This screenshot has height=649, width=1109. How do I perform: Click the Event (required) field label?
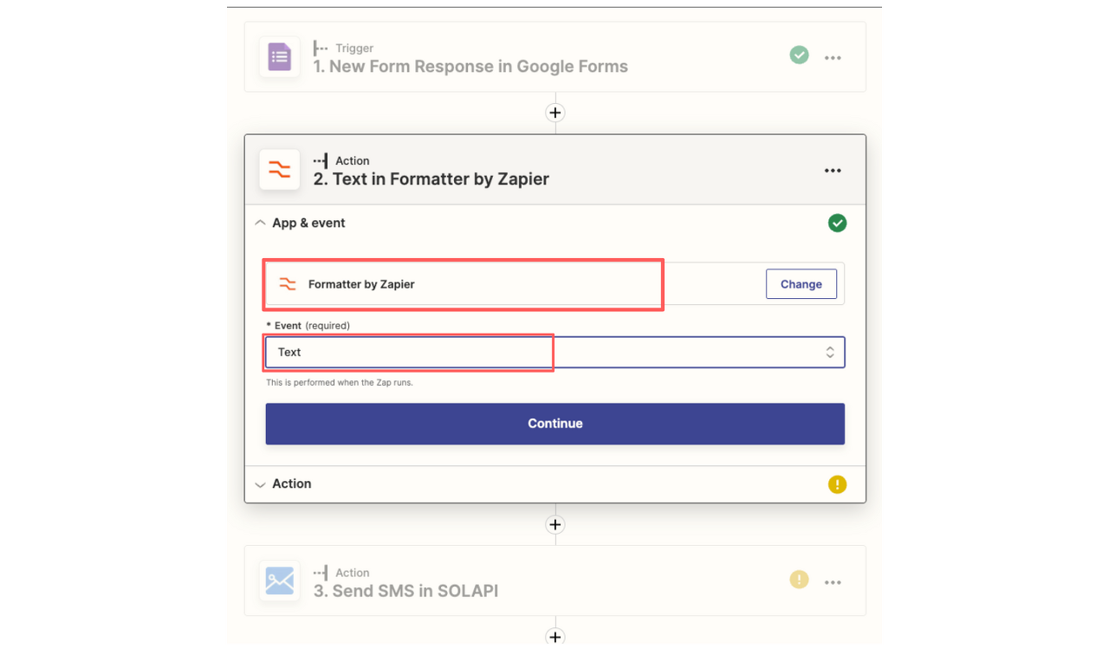pos(308,326)
